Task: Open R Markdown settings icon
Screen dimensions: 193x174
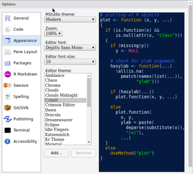Action: (8, 74)
